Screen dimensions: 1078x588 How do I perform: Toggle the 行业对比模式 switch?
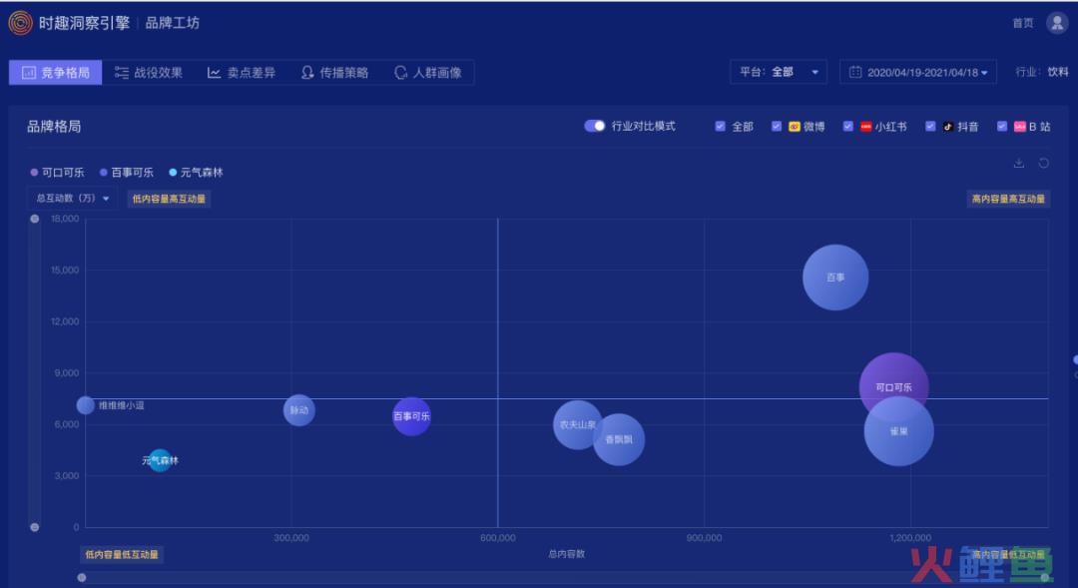coord(594,126)
